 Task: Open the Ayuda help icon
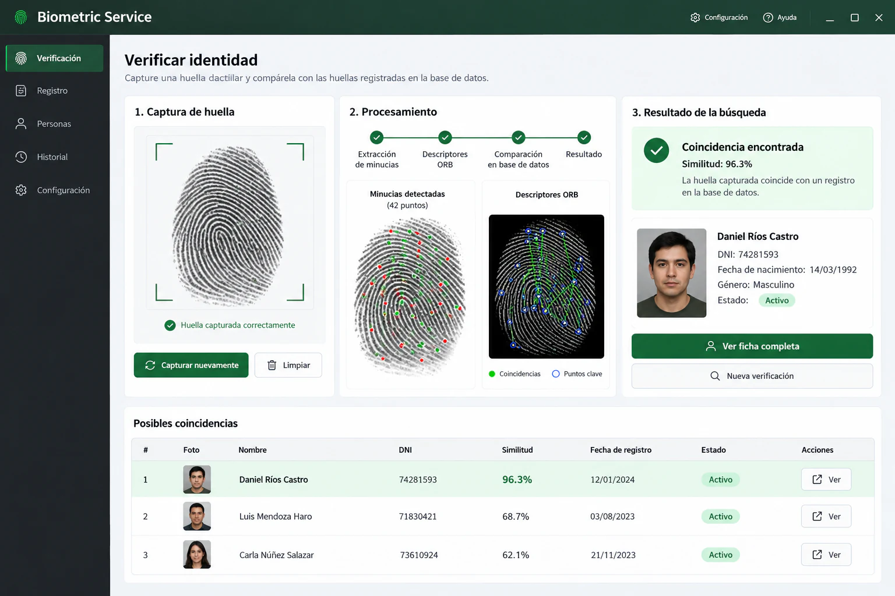pyautogui.click(x=768, y=17)
